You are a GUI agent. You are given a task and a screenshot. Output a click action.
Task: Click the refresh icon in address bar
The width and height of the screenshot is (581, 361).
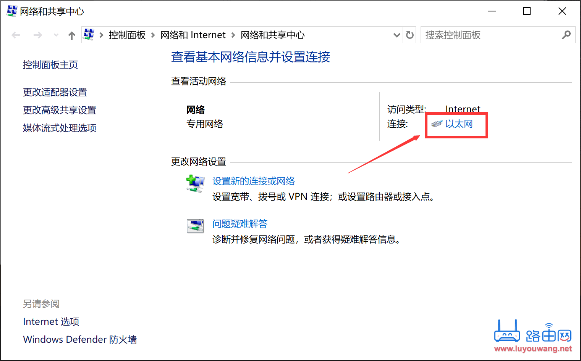(409, 35)
